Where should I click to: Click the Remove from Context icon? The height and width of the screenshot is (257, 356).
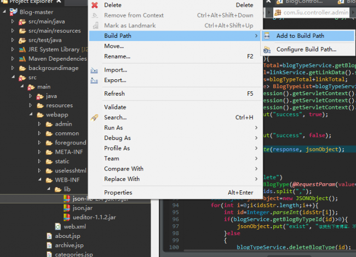95,15
